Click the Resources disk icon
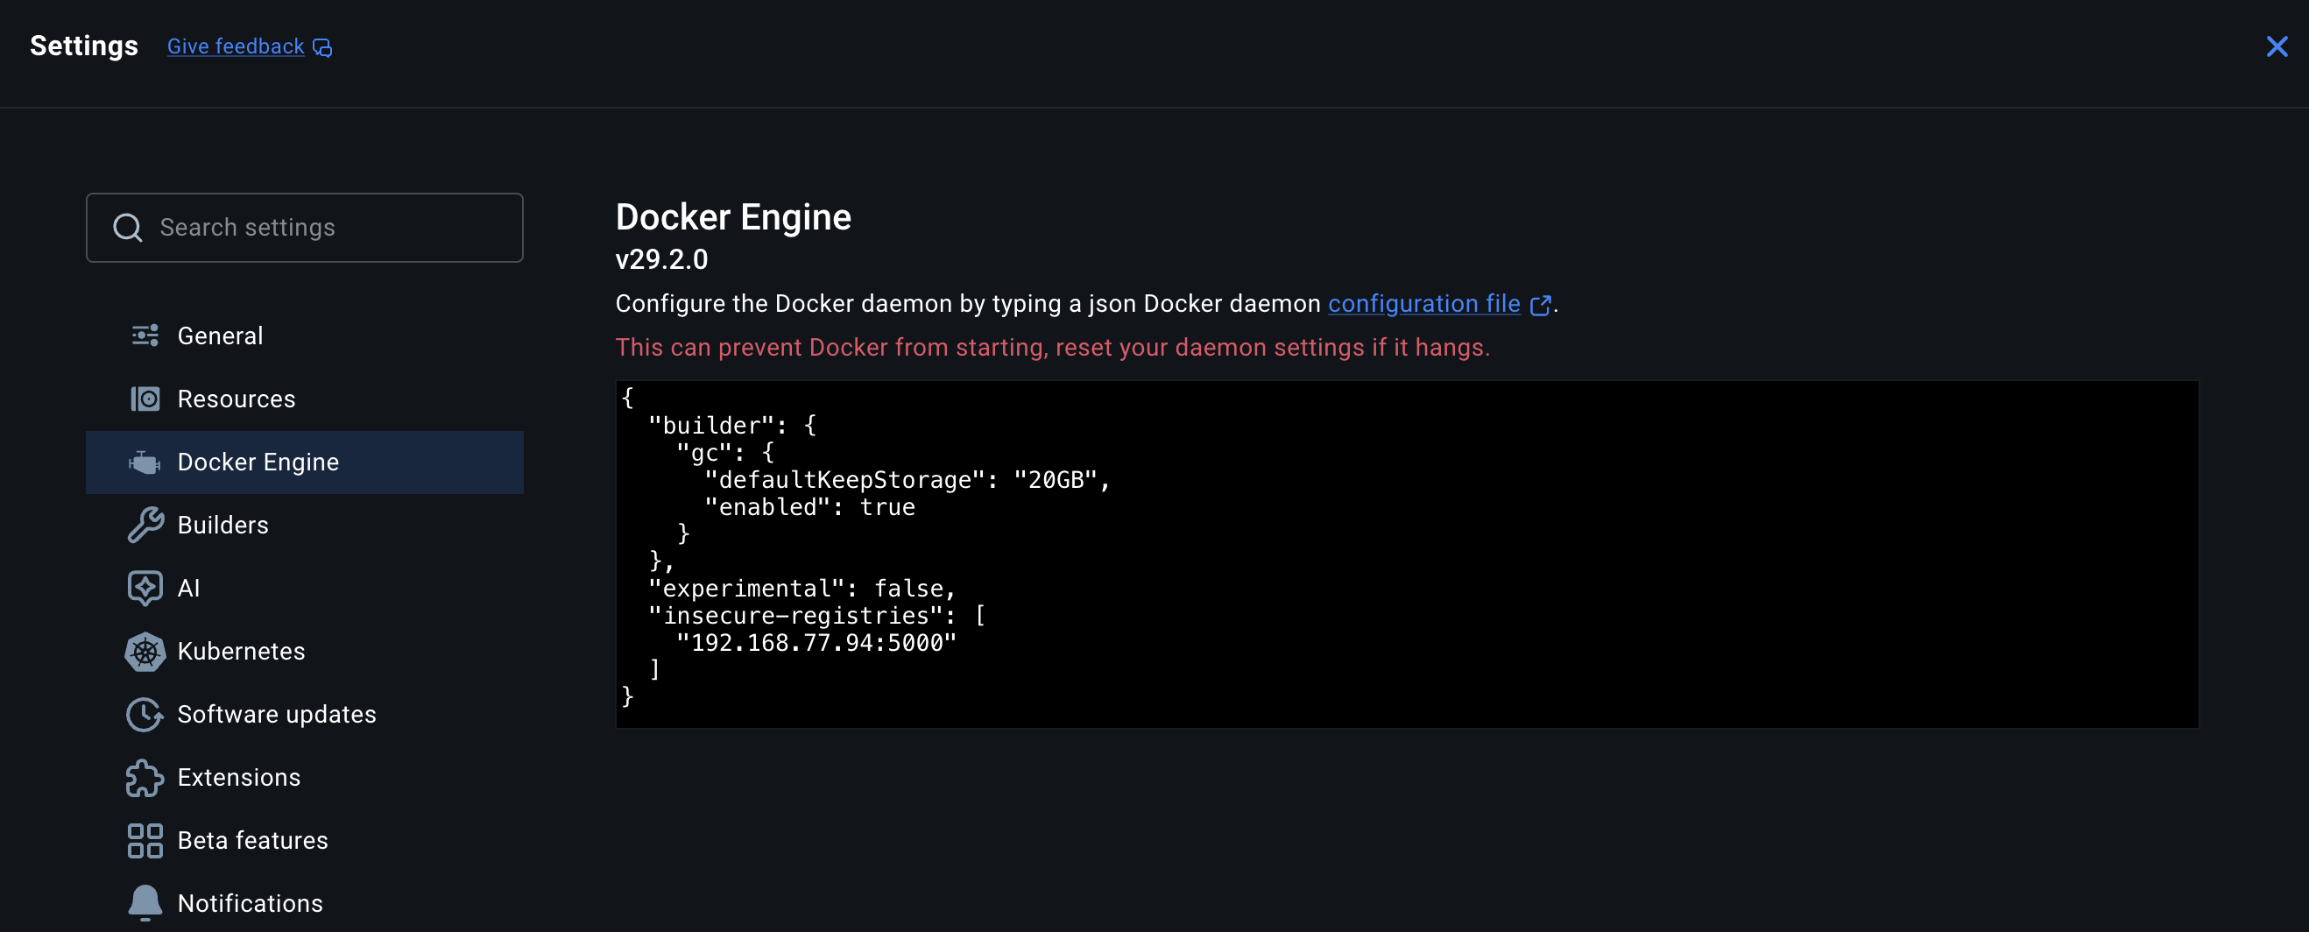This screenshot has width=2309, height=932. coord(145,399)
